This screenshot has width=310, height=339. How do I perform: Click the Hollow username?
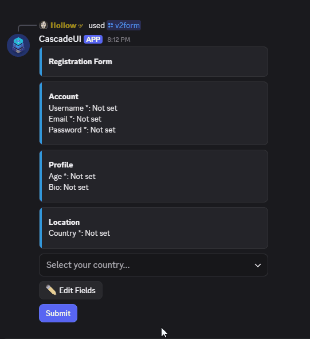(63, 25)
